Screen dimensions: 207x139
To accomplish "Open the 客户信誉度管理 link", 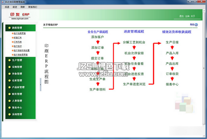I will click(21, 55).
